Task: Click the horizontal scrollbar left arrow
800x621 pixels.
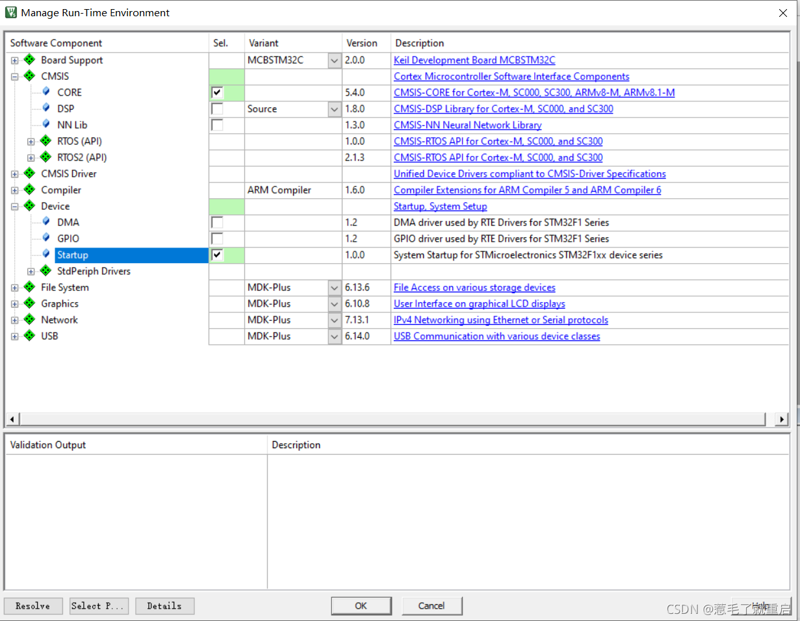Action: coord(12,419)
